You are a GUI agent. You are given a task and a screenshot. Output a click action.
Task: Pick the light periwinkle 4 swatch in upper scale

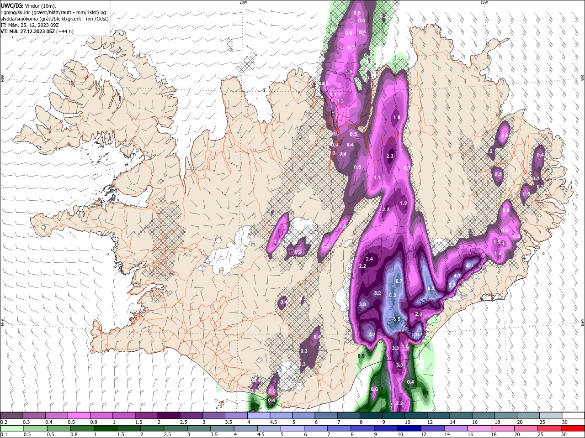[x=259, y=416]
